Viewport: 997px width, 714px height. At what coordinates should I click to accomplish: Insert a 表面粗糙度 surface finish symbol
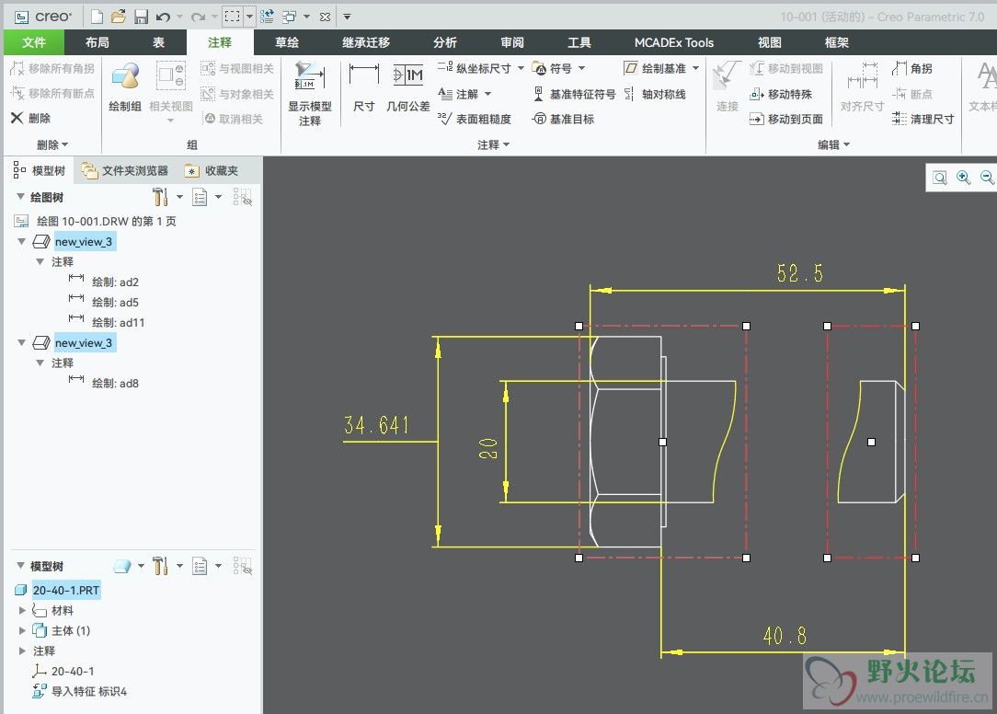475,119
